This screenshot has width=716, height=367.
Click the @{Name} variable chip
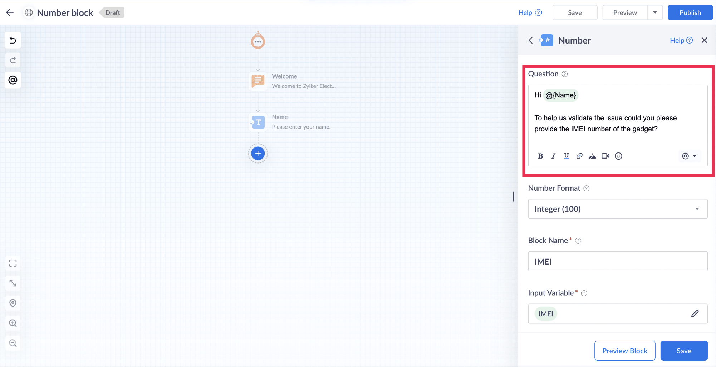tap(560, 95)
